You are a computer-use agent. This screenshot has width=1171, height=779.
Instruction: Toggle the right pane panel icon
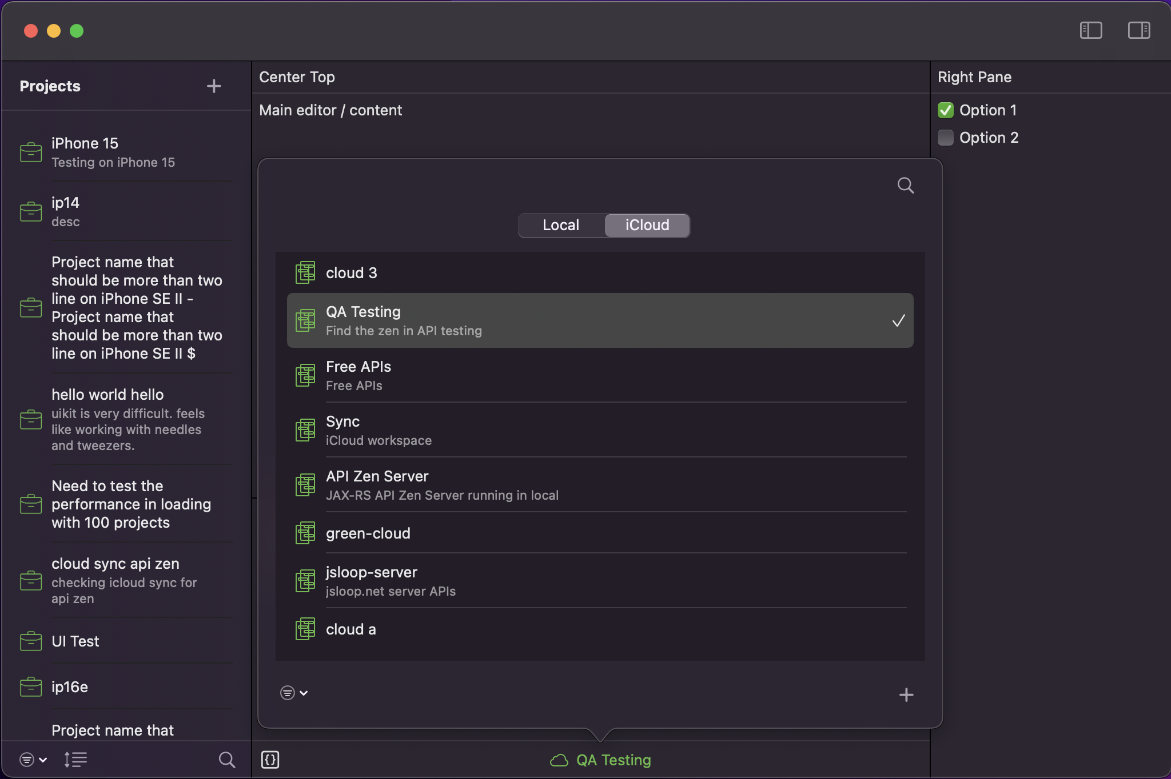(1138, 31)
